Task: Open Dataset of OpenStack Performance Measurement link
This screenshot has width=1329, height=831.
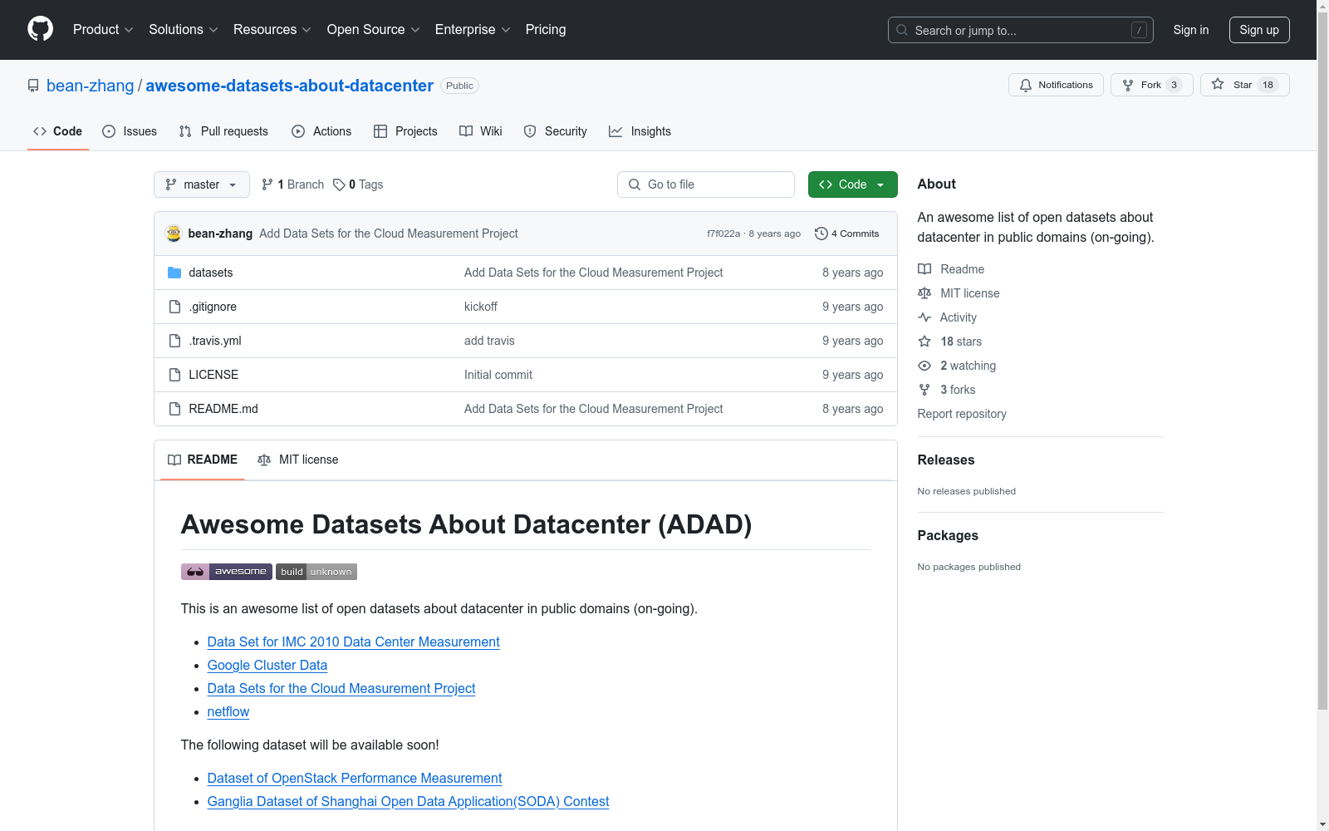Action: pyautogui.click(x=355, y=779)
